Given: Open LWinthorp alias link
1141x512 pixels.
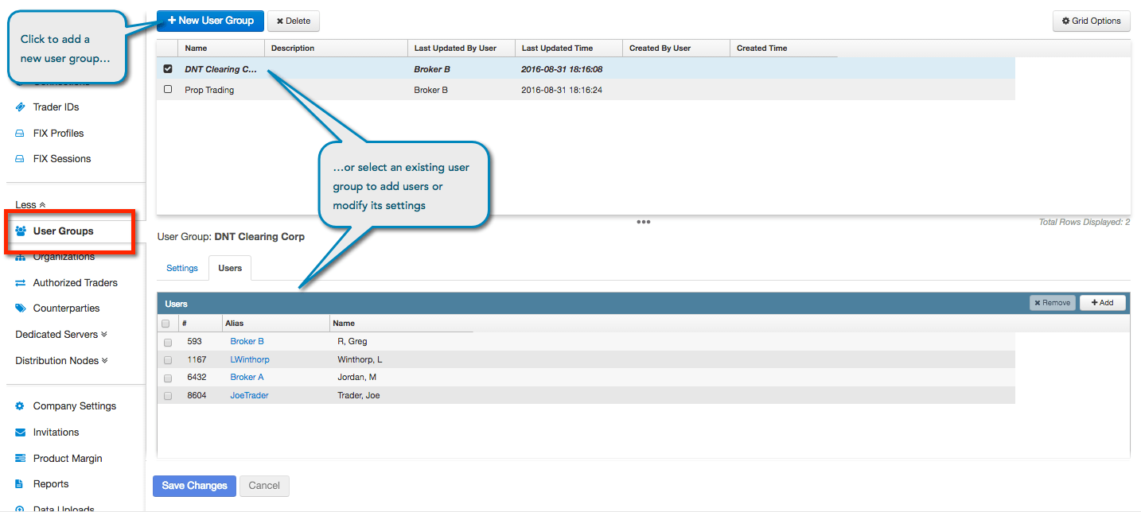Looking at the screenshot, I should coord(250,360).
